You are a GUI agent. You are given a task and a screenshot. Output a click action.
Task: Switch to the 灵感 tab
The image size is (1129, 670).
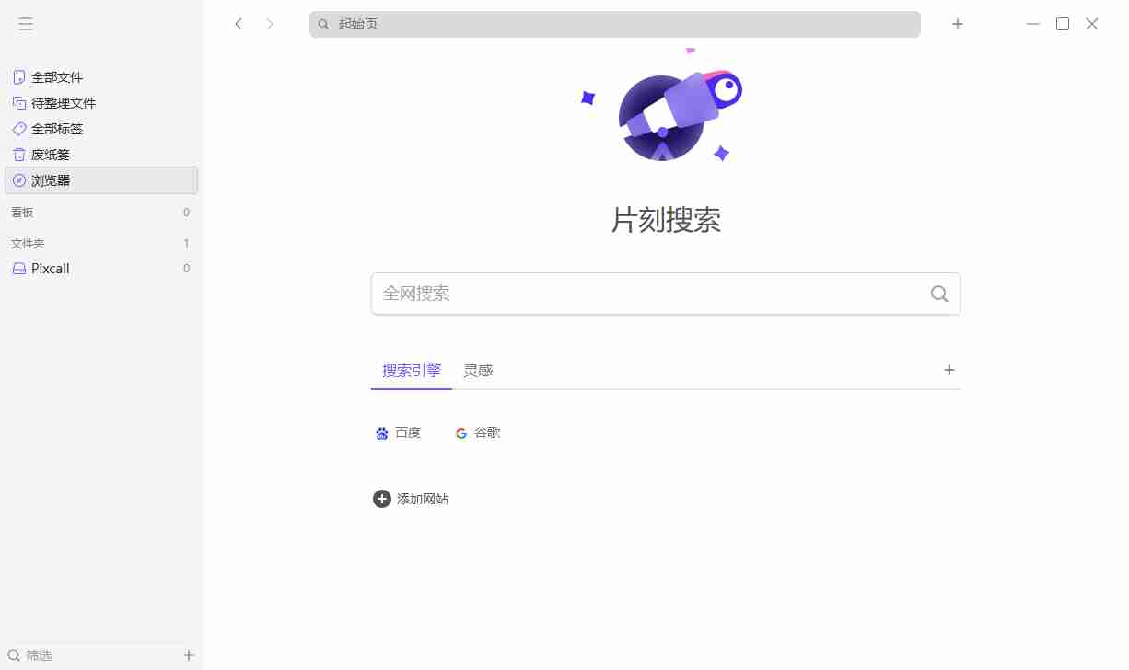click(478, 370)
